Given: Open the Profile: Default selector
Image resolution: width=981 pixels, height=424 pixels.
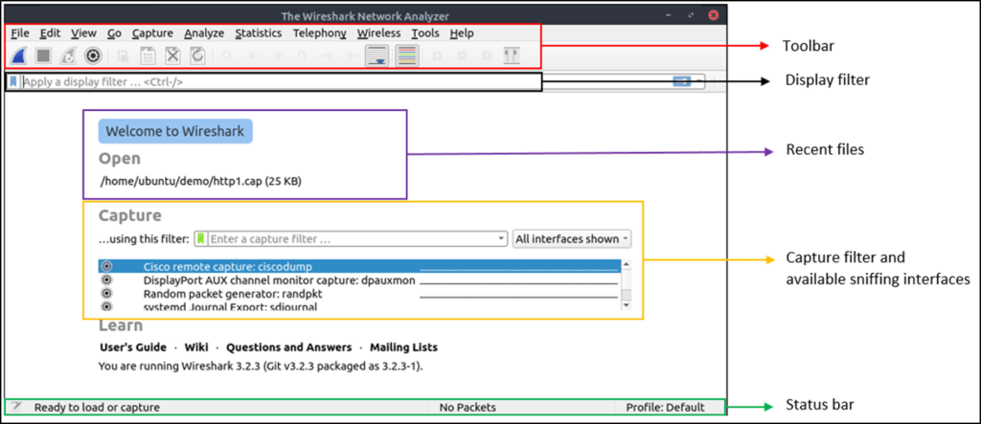Looking at the screenshot, I should pyautogui.click(x=665, y=408).
